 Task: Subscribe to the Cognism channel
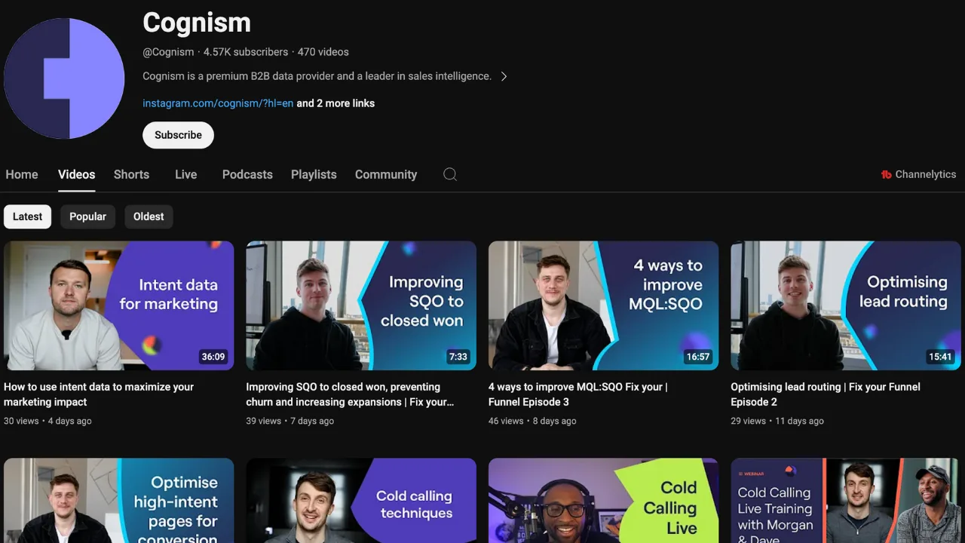178,135
